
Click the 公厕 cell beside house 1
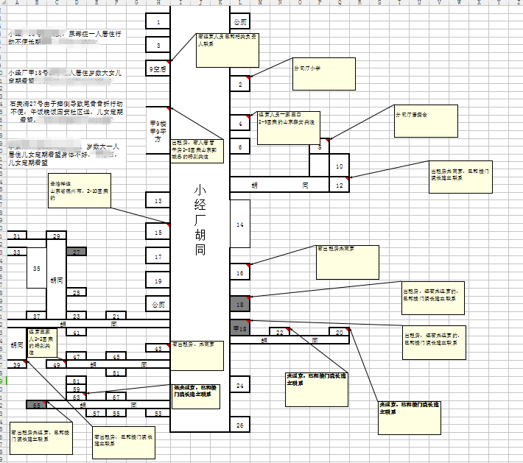click(x=239, y=23)
